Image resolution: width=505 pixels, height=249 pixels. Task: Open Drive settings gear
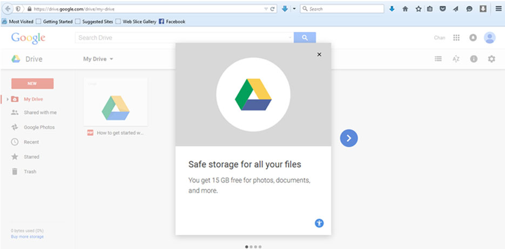491,59
